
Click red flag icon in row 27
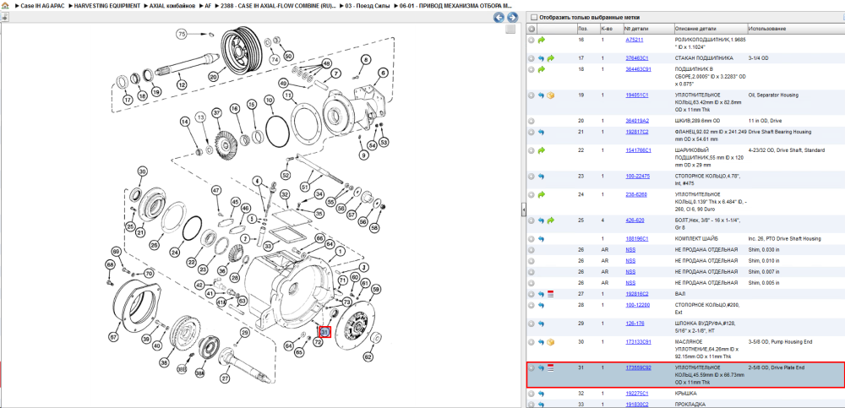tap(551, 294)
